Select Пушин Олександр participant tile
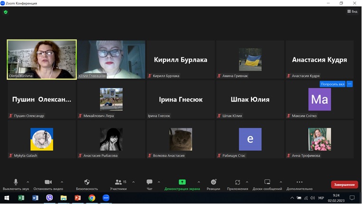Viewport: 362px width, 204px height. pyautogui.click(x=42, y=100)
